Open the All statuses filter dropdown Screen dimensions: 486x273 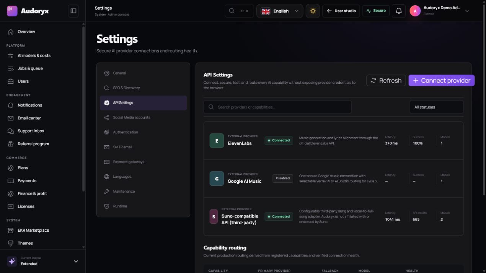click(436, 107)
